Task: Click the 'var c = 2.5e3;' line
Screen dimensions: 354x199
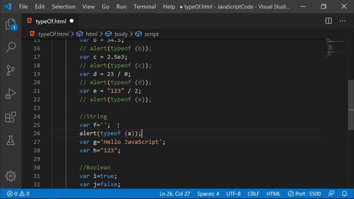Action: pos(103,57)
